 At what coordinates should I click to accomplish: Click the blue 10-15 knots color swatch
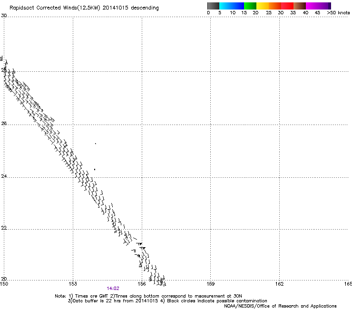pyautogui.click(x=238, y=6)
